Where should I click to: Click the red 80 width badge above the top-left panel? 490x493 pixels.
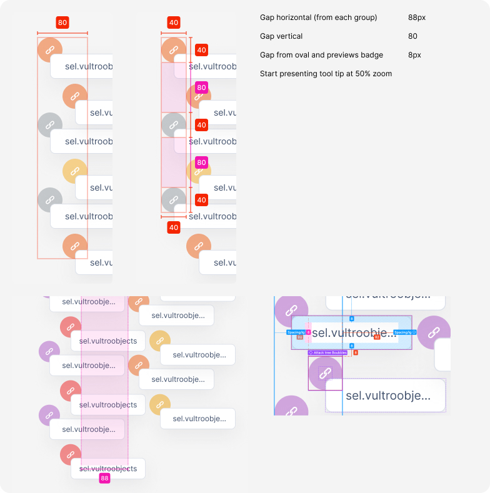[62, 22]
